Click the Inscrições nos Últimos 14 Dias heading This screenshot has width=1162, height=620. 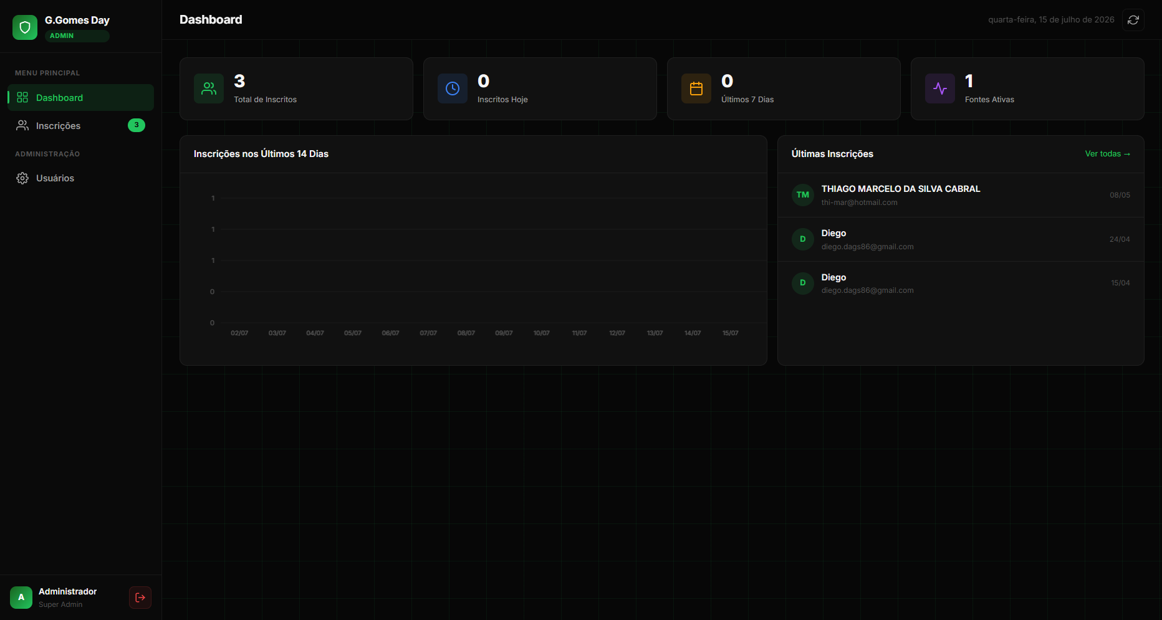point(261,154)
